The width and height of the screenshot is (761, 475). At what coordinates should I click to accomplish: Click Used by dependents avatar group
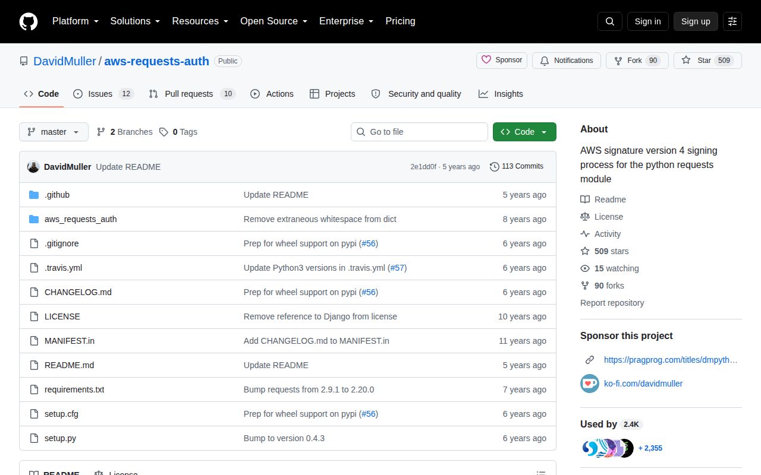[607, 448]
